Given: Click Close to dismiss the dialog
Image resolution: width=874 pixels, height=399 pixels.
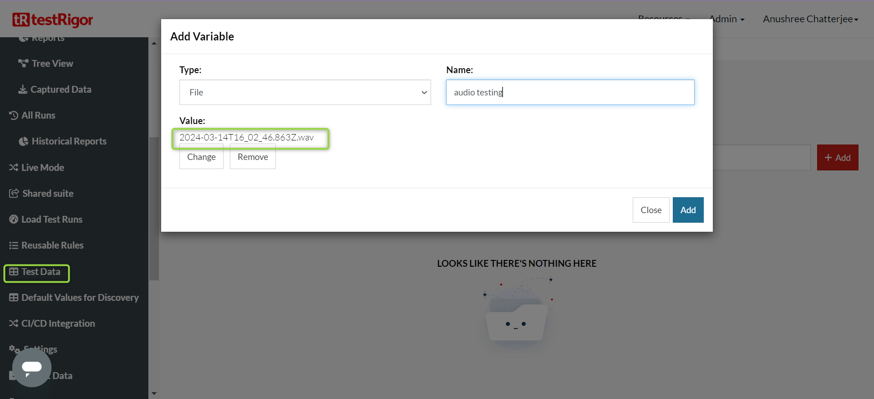Looking at the screenshot, I should pyautogui.click(x=650, y=210).
